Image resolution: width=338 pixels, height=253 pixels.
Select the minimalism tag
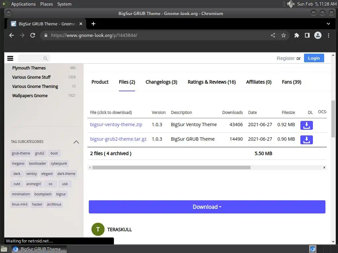point(21,194)
